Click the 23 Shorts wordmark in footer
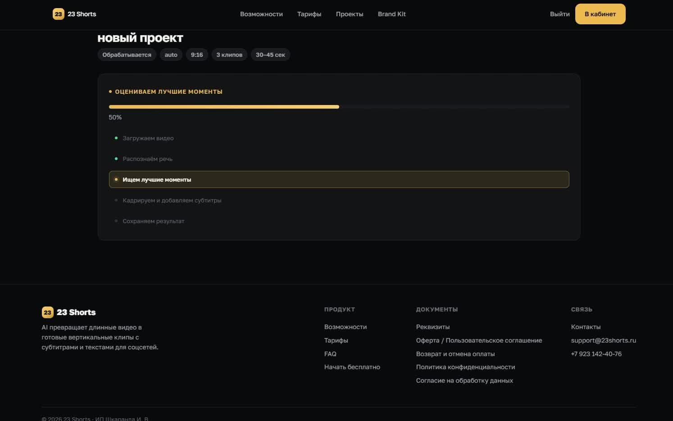Viewport: 673px width, 421px height. coord(76,312)
